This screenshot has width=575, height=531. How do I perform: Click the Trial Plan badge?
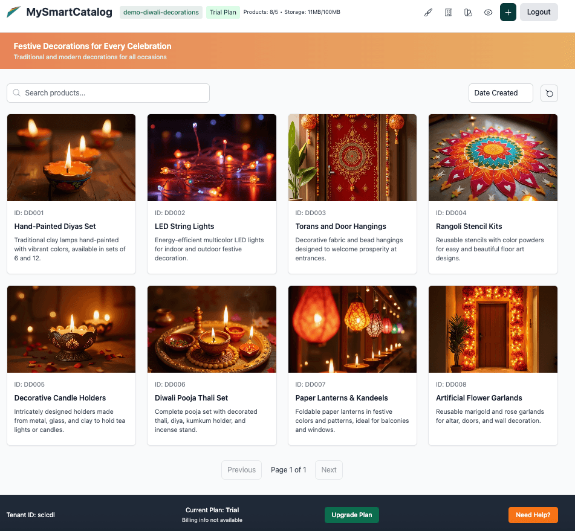(x=223, y=12)
